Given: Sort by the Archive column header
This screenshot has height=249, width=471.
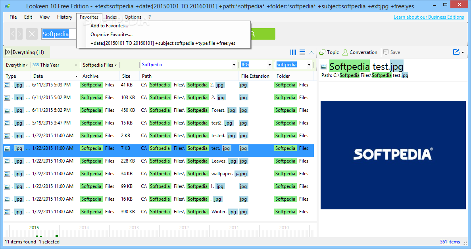Looking at the screenshot, I should pos(100,76).
